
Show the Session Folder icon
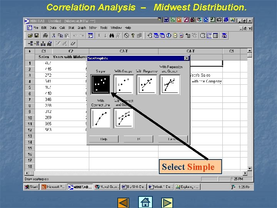pos(150,35)
